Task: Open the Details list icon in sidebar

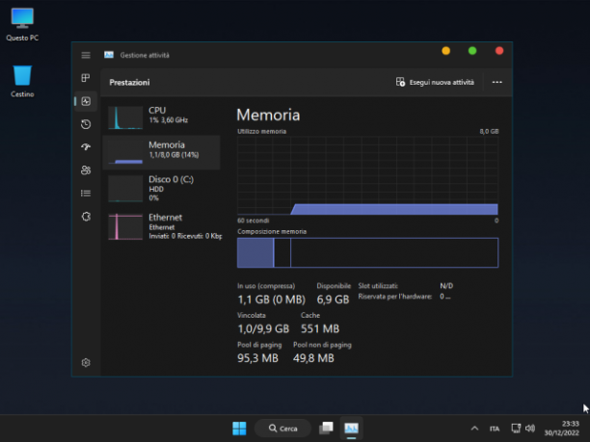Action: point(86,194)
